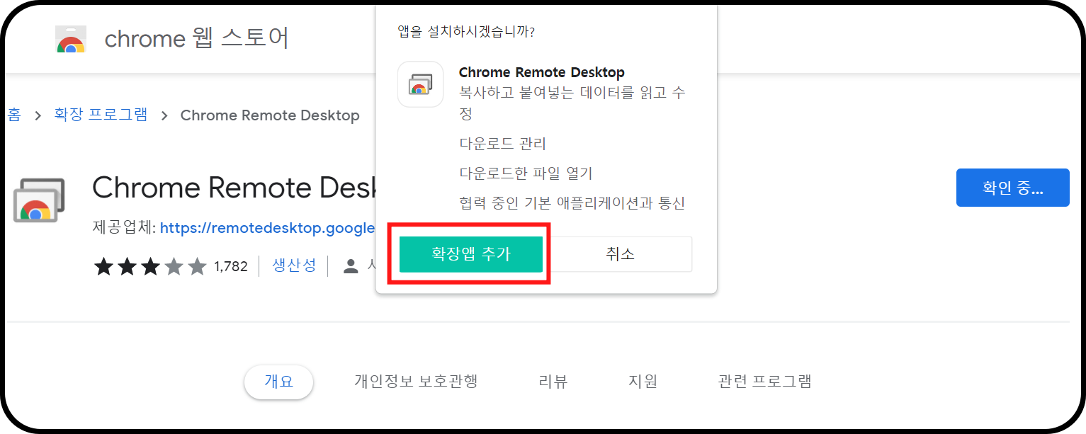
Task: Open the 지원 tab
Action: point(643,381)
